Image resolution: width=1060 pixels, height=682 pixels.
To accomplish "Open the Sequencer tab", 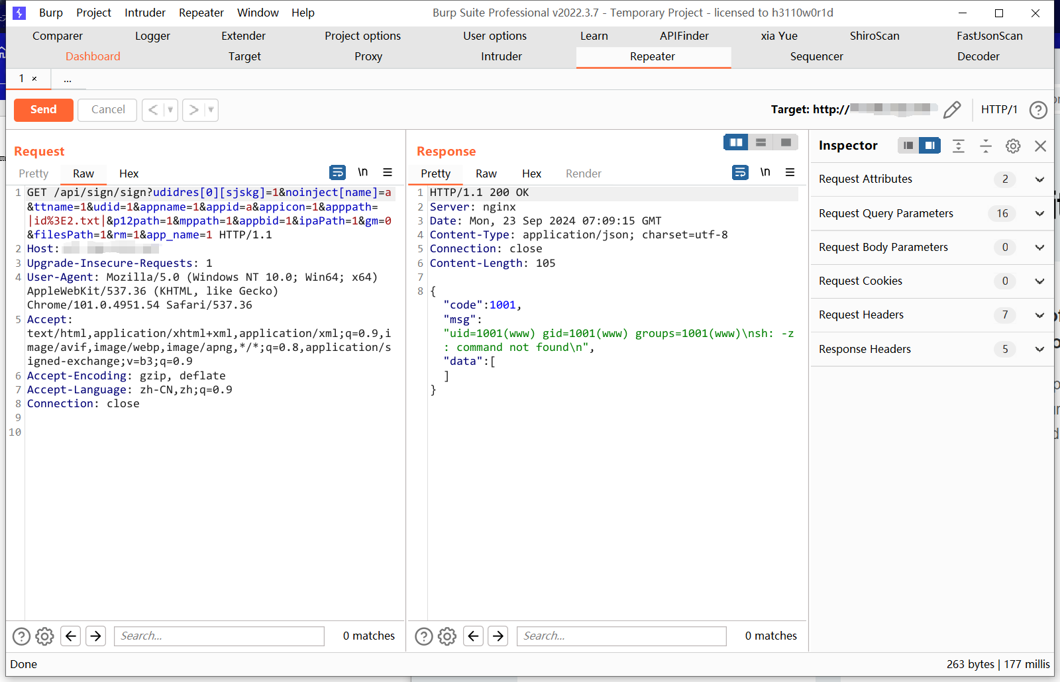I will coord(816,57).
